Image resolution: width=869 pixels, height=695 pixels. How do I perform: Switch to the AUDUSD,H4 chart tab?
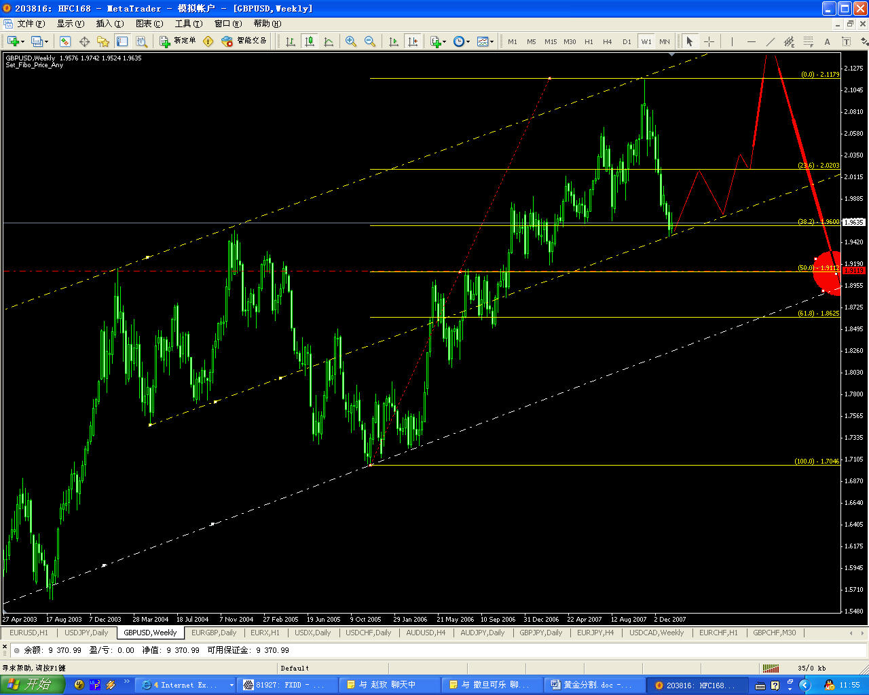426,633
